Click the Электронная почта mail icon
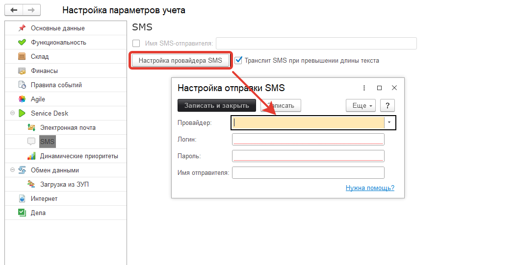 tap(31, 127)
